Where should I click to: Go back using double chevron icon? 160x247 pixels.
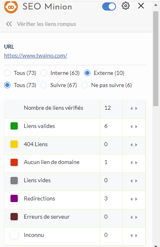click(x=9, y=24)
